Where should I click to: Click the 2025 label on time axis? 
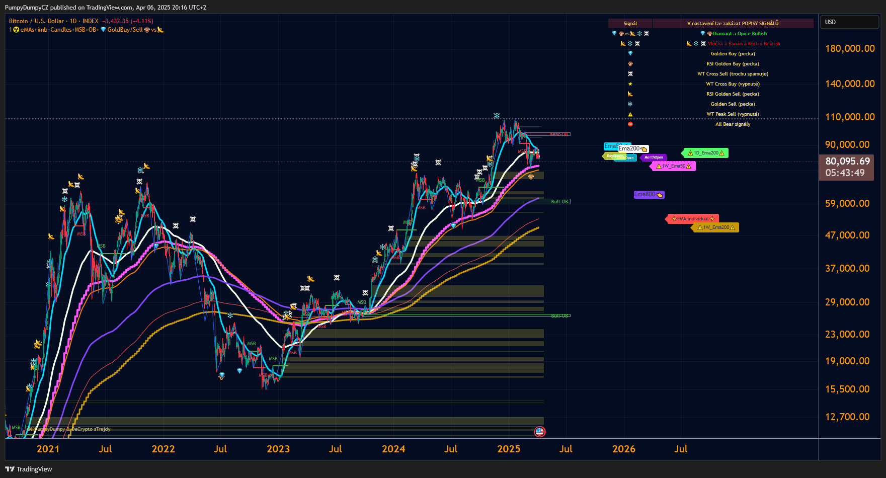coord(509,449)
